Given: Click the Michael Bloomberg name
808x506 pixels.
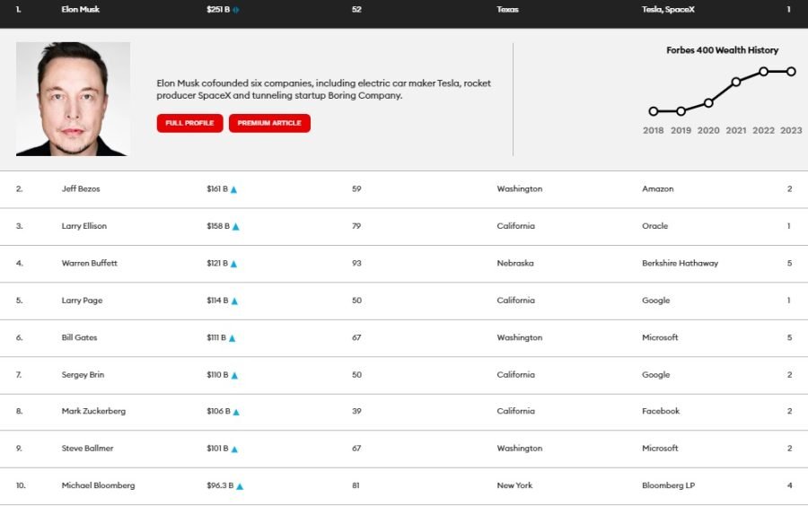Looking at the screenshot, I should (98, 485).
